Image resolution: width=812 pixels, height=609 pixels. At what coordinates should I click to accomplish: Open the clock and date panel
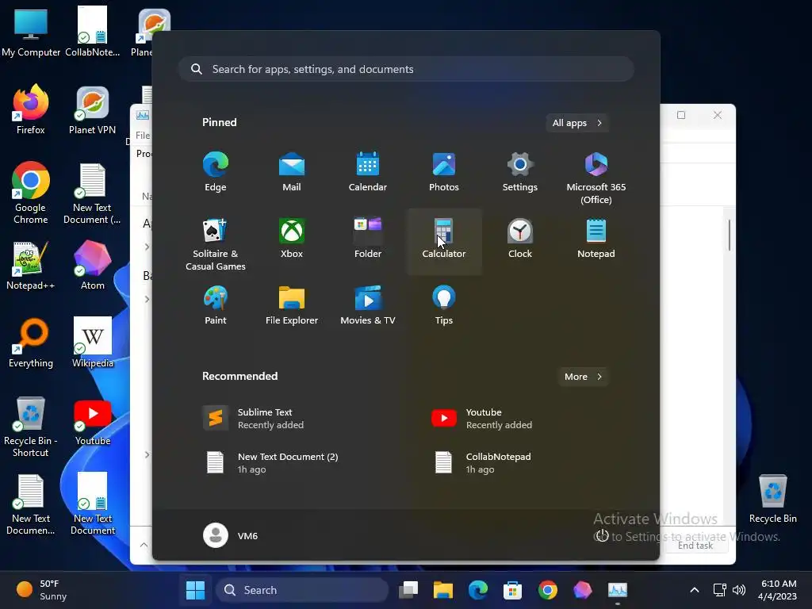pos(777,590)
